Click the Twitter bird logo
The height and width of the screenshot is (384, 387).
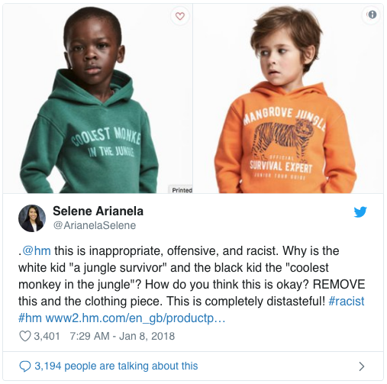pyautogui.click(x=360, y=211)
